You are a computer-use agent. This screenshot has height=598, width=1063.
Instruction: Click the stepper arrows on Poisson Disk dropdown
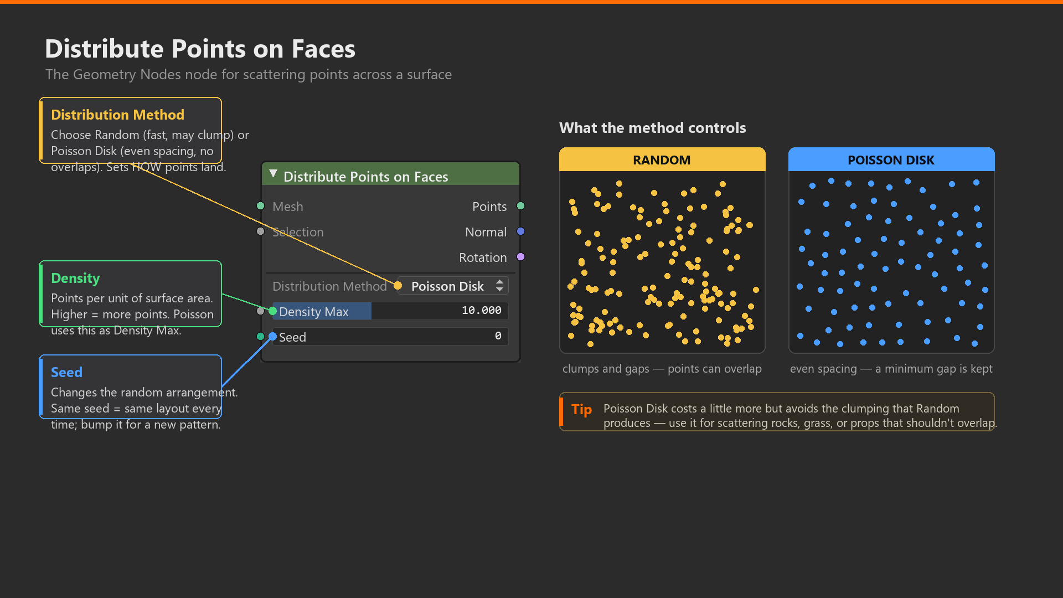point(499,286)
